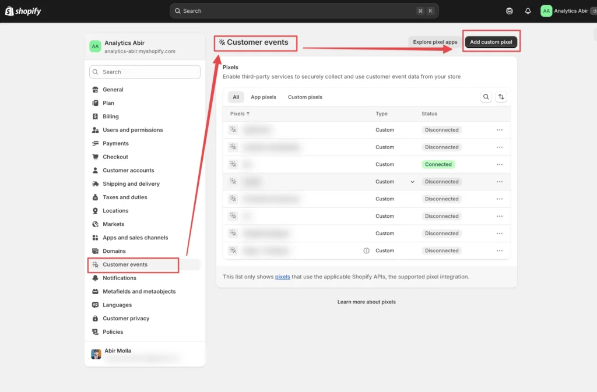
Task: Open Policies settings
Action: [x=113, y=332]
